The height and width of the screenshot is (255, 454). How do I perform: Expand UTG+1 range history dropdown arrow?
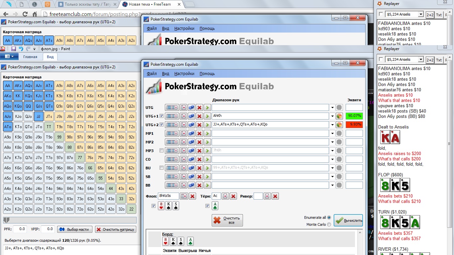pos(332,116)
